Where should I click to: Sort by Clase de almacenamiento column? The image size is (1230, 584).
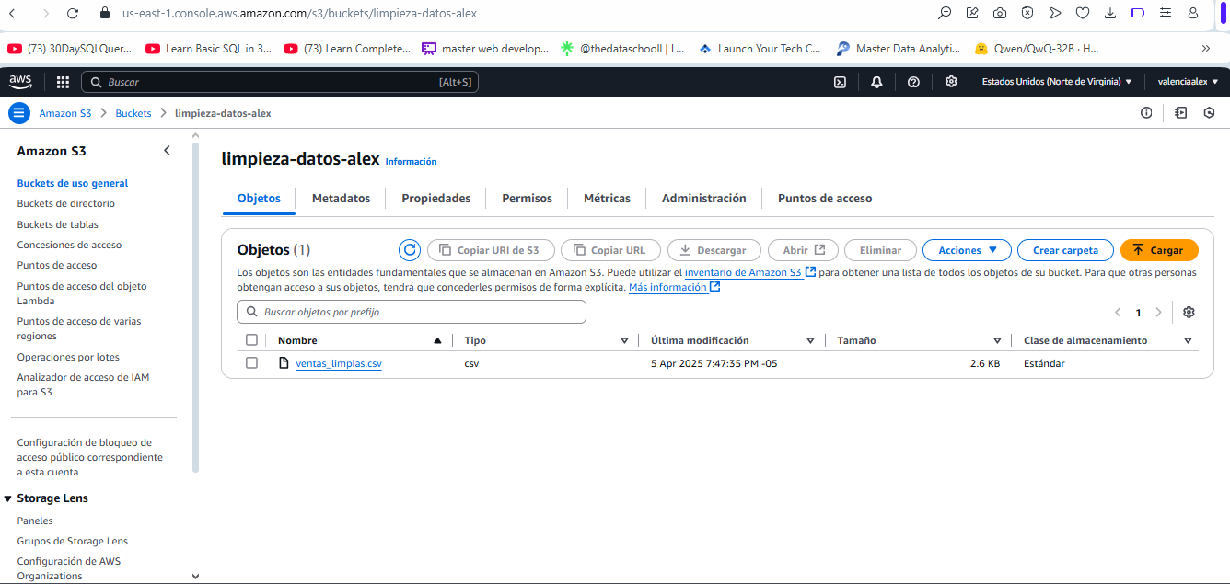point(1187,340)
